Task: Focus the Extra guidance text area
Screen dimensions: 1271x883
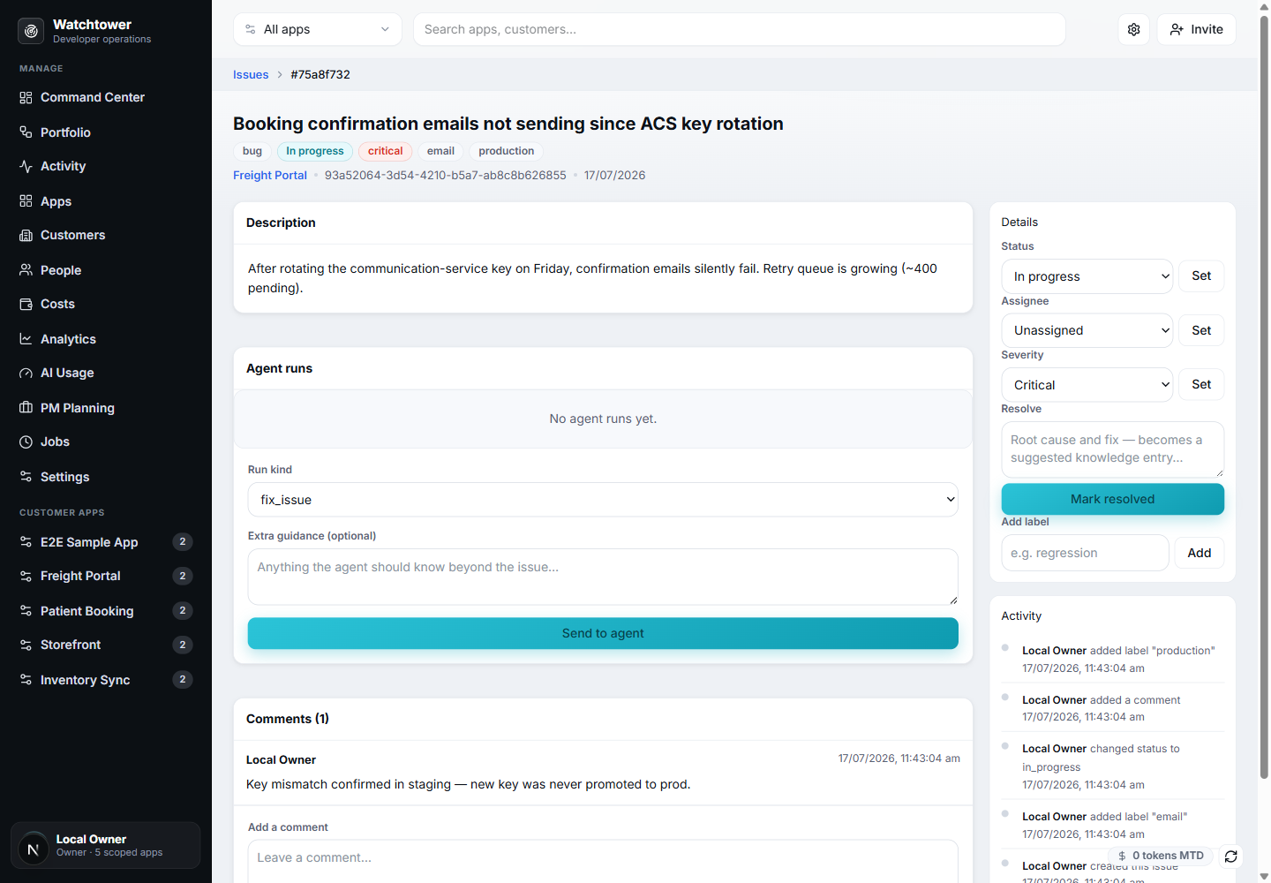Action: coord(603,577)
